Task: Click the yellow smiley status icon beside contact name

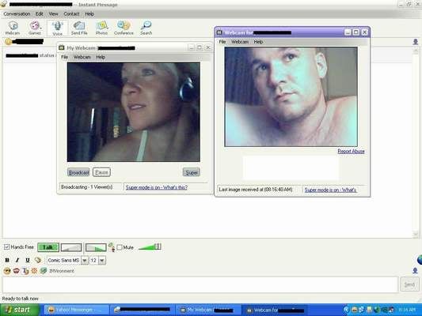Action: tap(9, 42)
